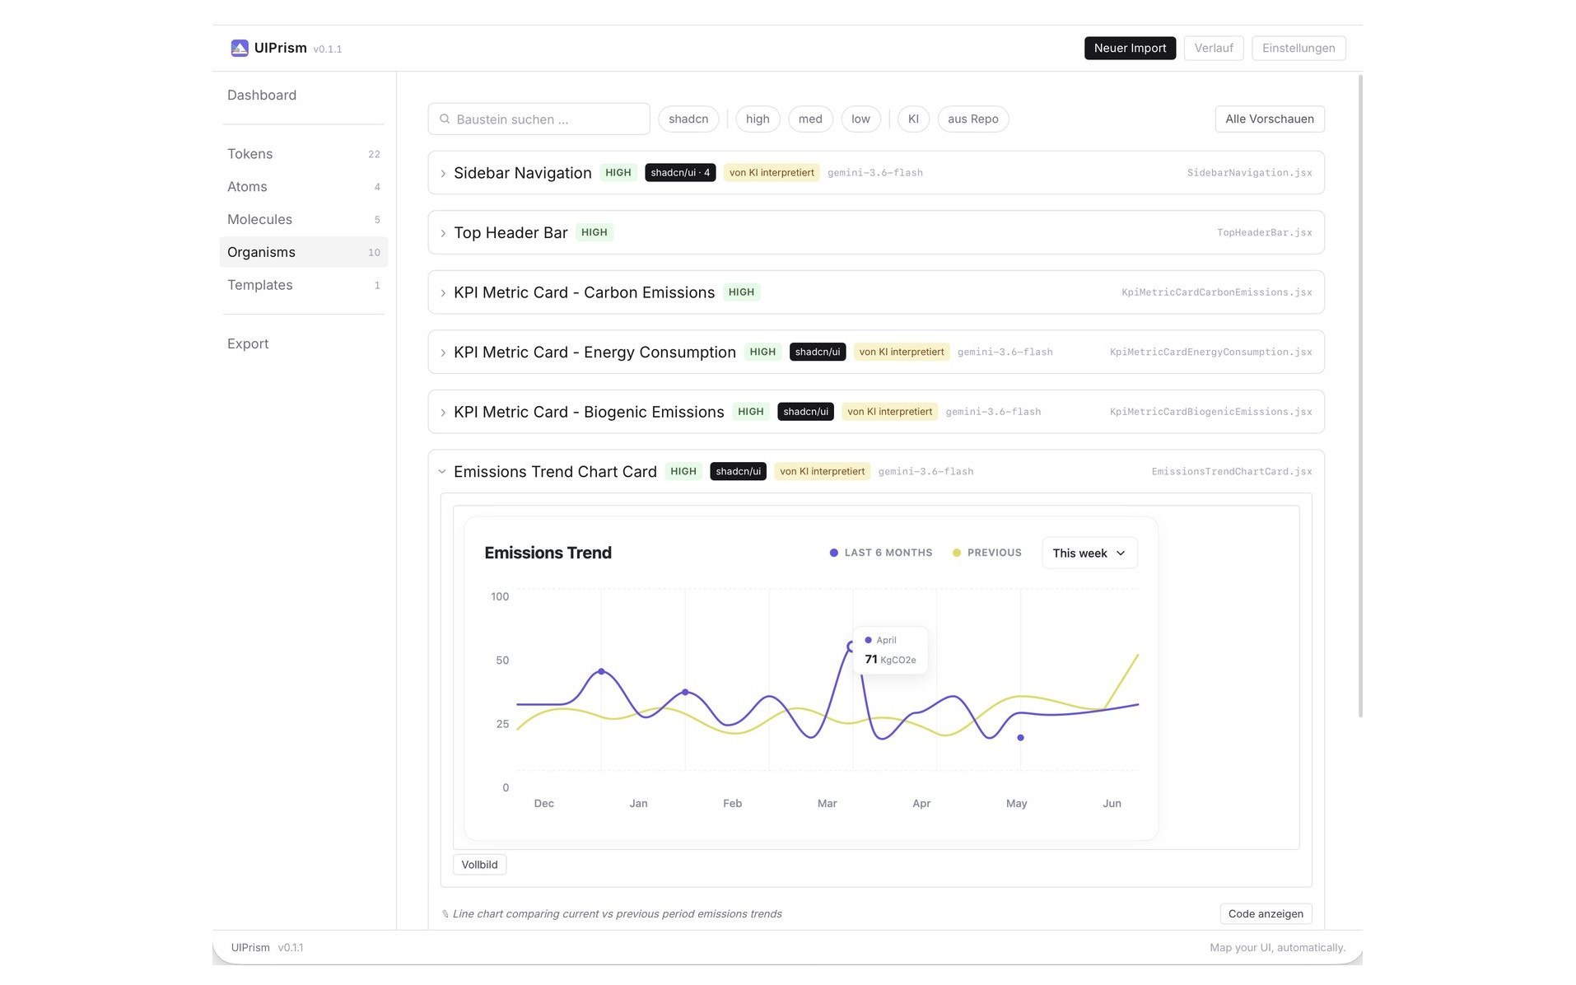Open Export in the sidebar
The image size is (1576, 985).
tap(248, 343)
